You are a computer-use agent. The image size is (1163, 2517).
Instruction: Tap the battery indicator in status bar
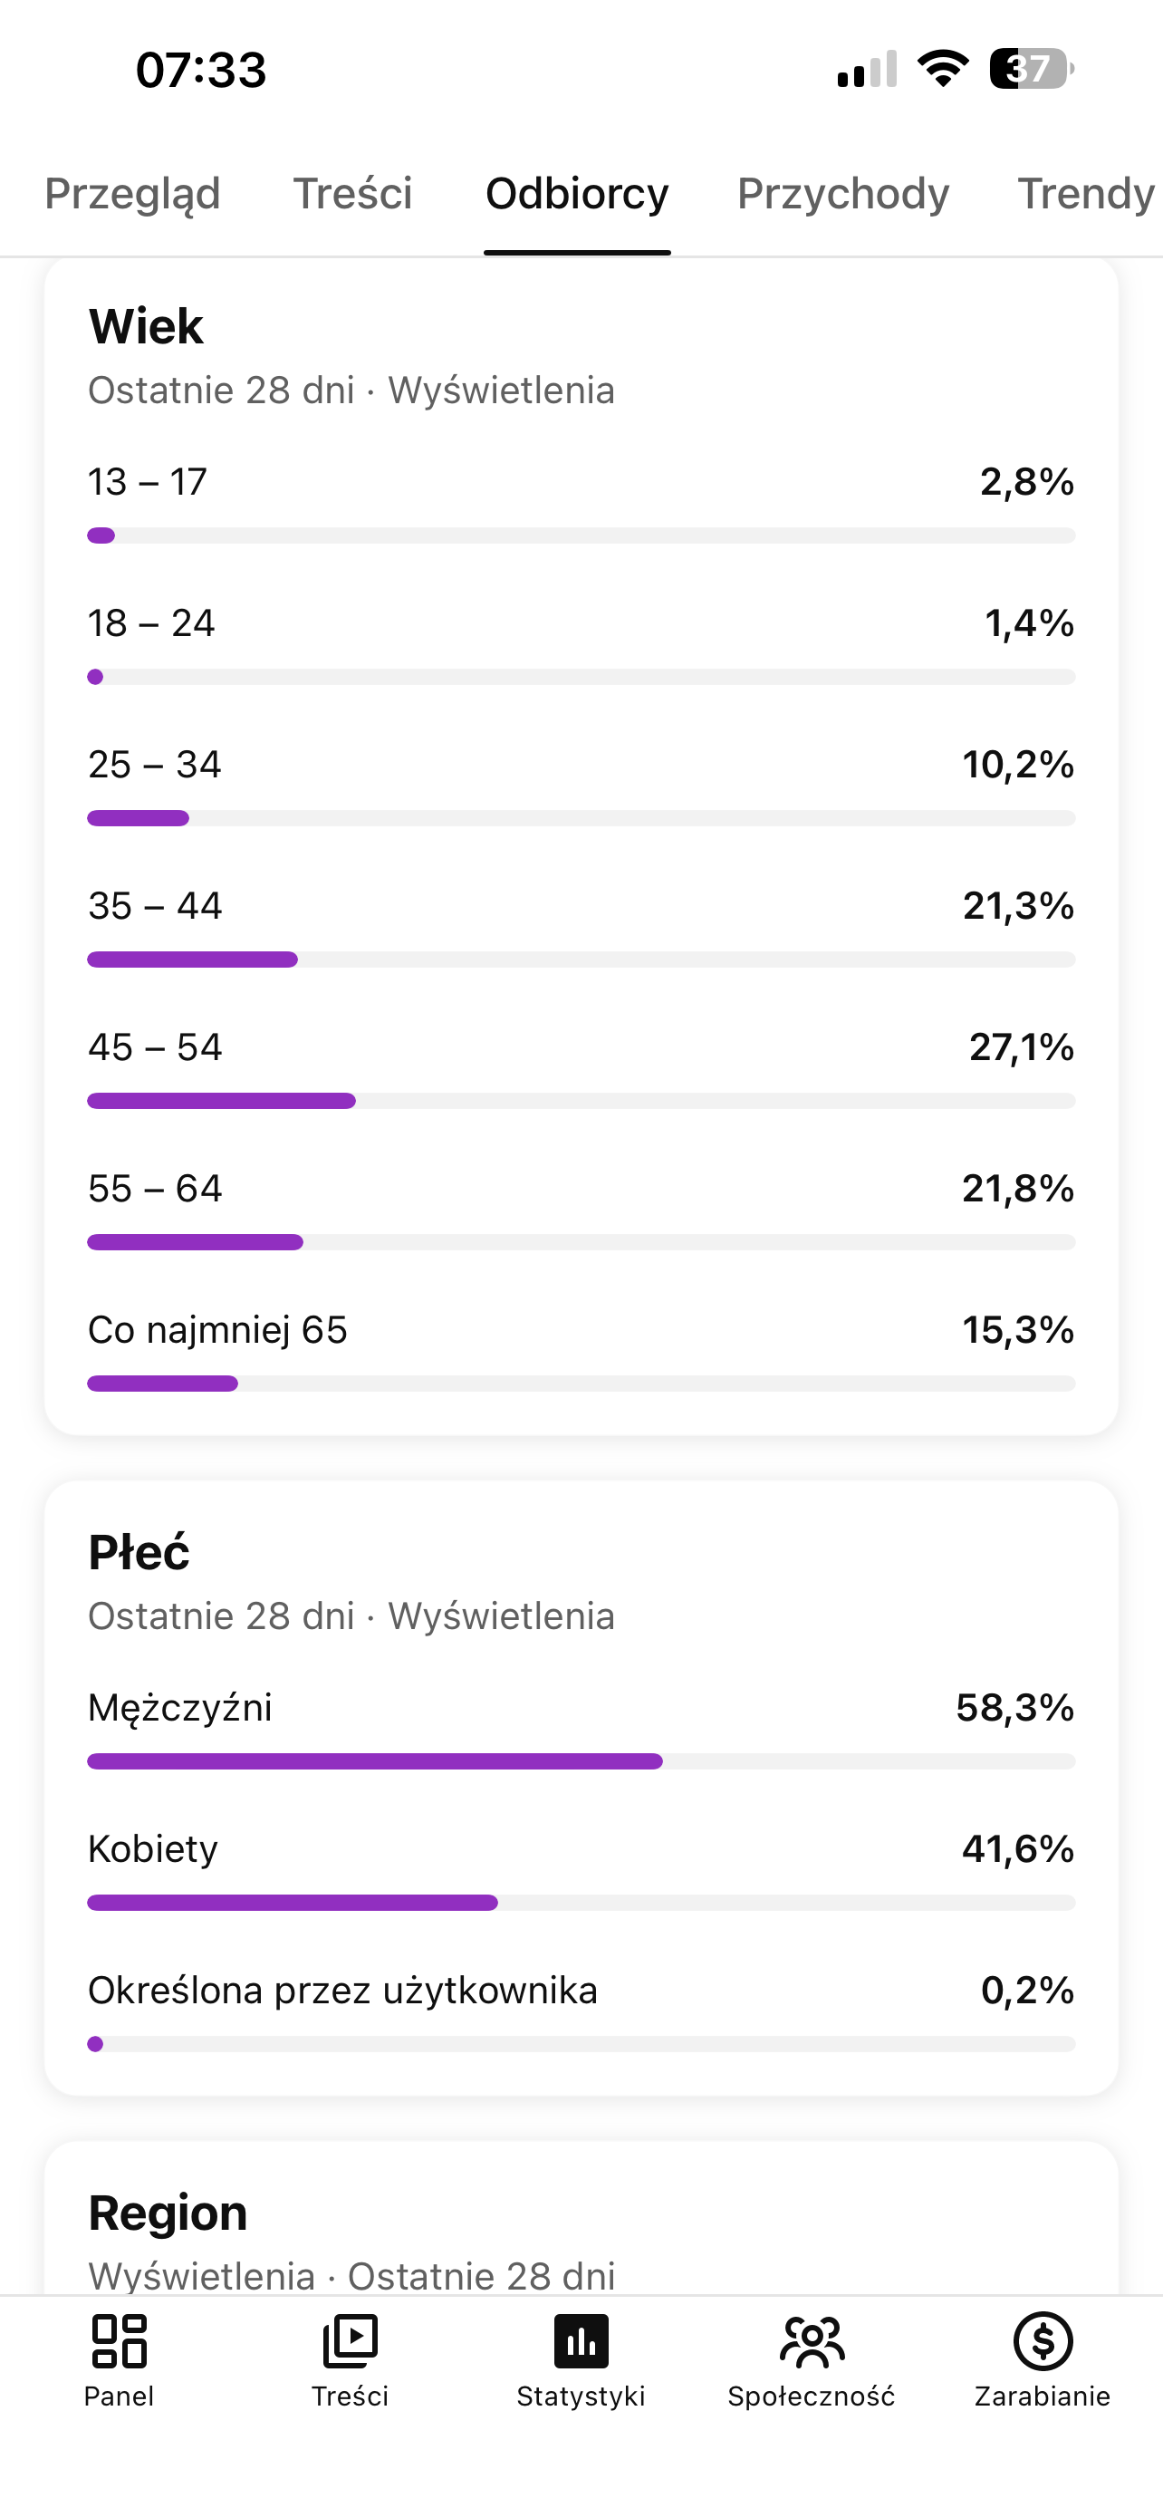tap(1033, 68)
